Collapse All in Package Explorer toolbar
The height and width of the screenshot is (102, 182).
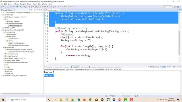(30, 10)
